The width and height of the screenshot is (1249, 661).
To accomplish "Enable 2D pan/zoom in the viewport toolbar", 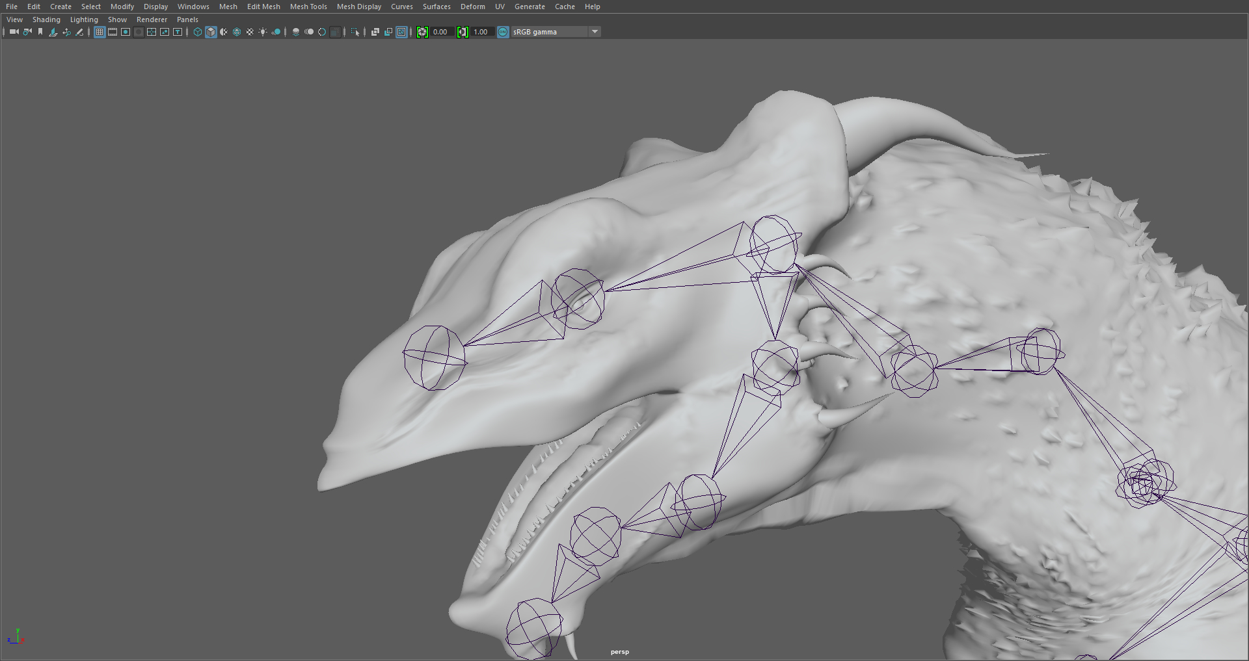I will 67,31.
